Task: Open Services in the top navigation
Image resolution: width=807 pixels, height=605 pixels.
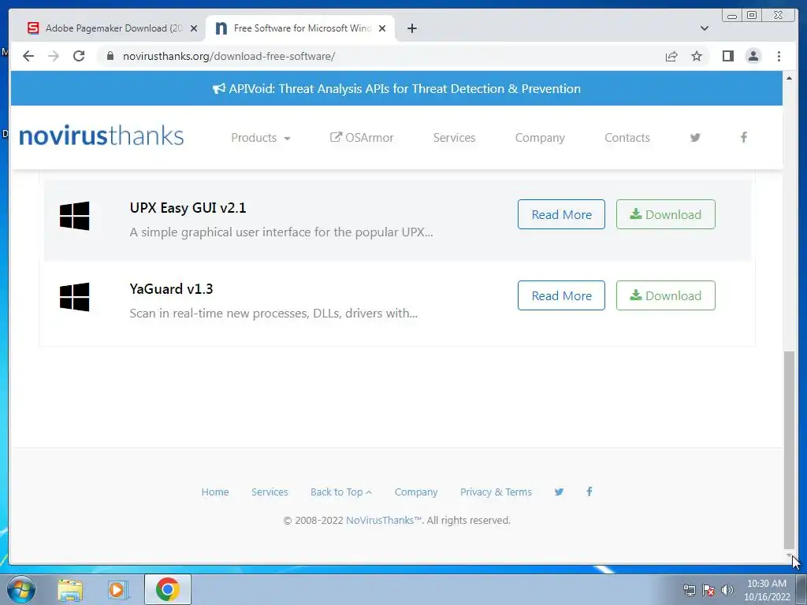Action: pos(454,137)
